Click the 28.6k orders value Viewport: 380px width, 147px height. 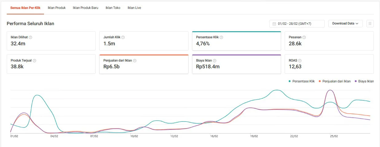295,43
